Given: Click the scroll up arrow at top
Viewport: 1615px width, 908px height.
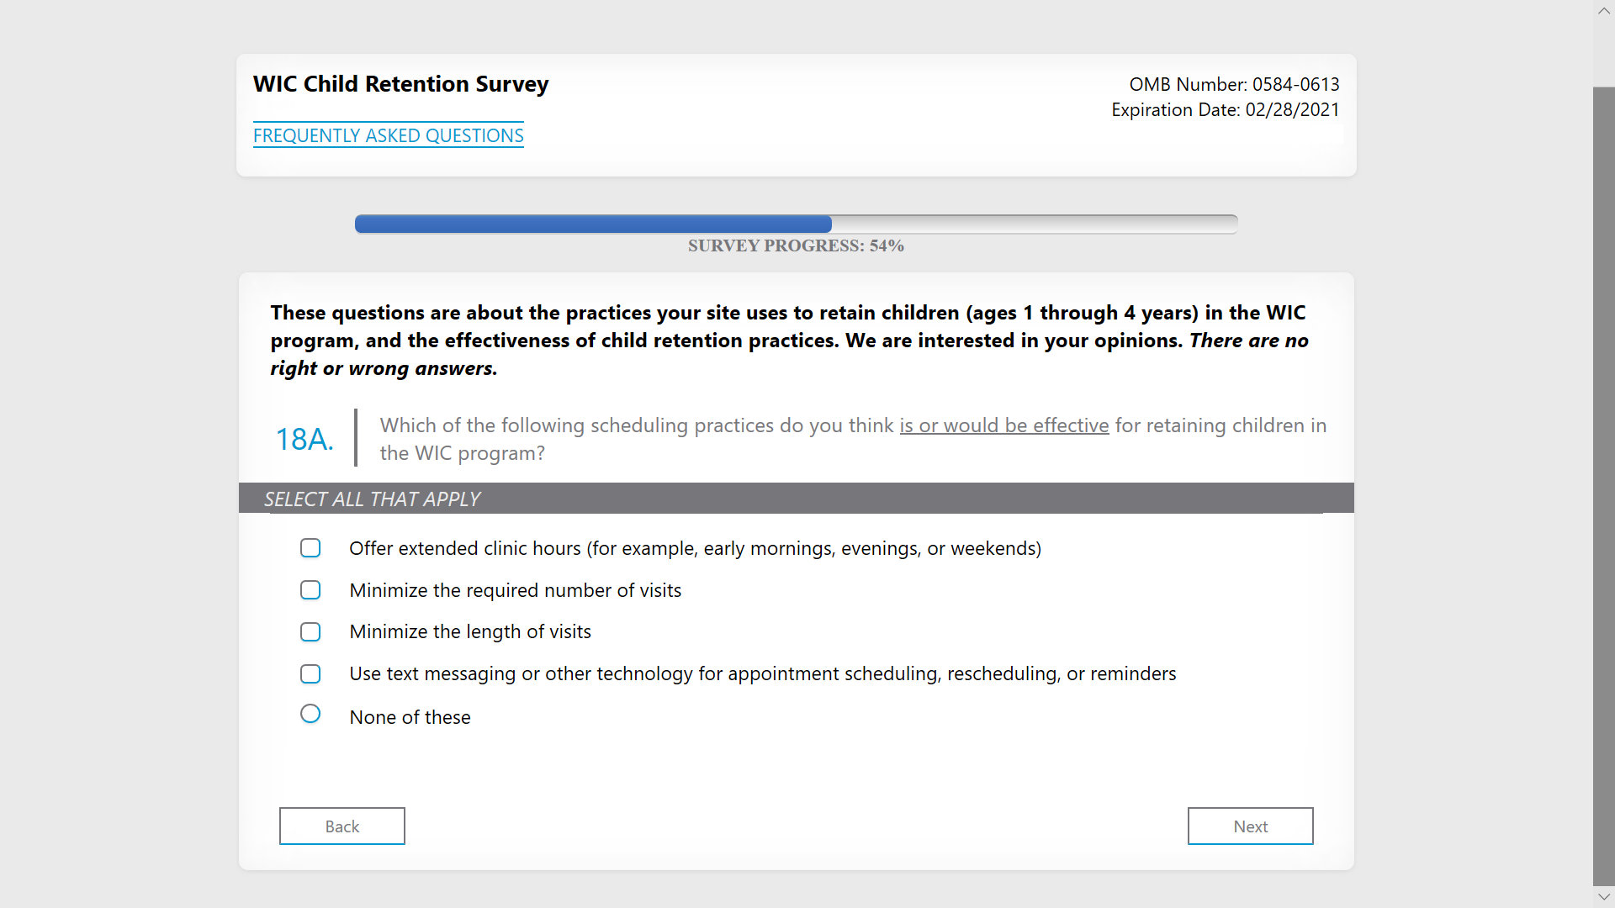Looking at the screenshot, I should (1603, 11).
